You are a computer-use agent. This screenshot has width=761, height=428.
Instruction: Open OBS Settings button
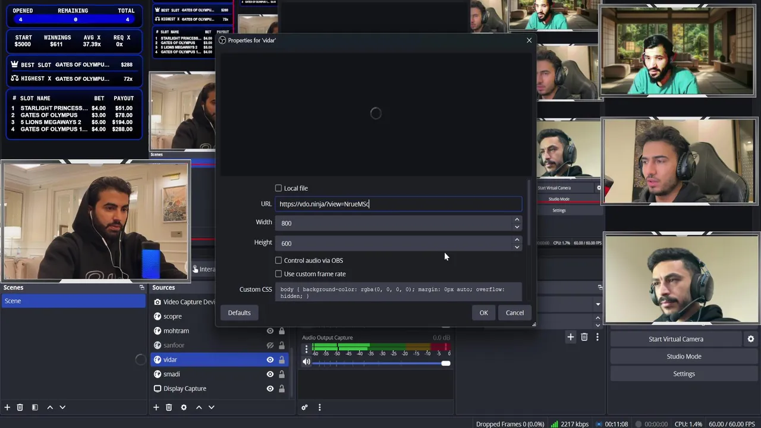684,374
